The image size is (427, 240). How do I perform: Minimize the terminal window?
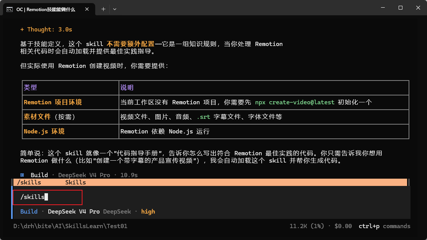pyautogui.click(x=383, y=8)
